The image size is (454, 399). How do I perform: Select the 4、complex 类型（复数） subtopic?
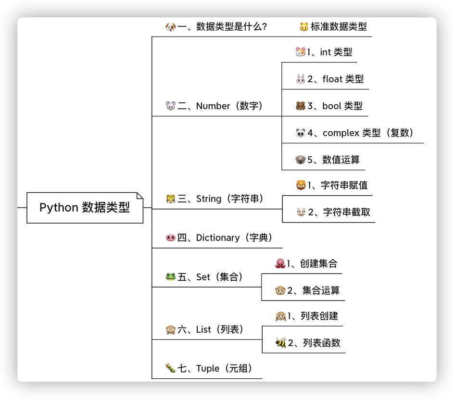355,133
